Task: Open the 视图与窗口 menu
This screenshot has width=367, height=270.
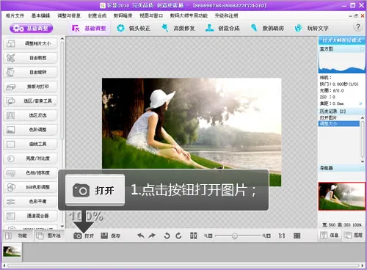Action: pos(151,15)
